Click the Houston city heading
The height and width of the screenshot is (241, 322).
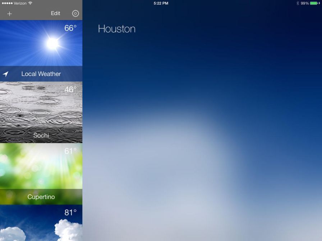tap(116, 29)
